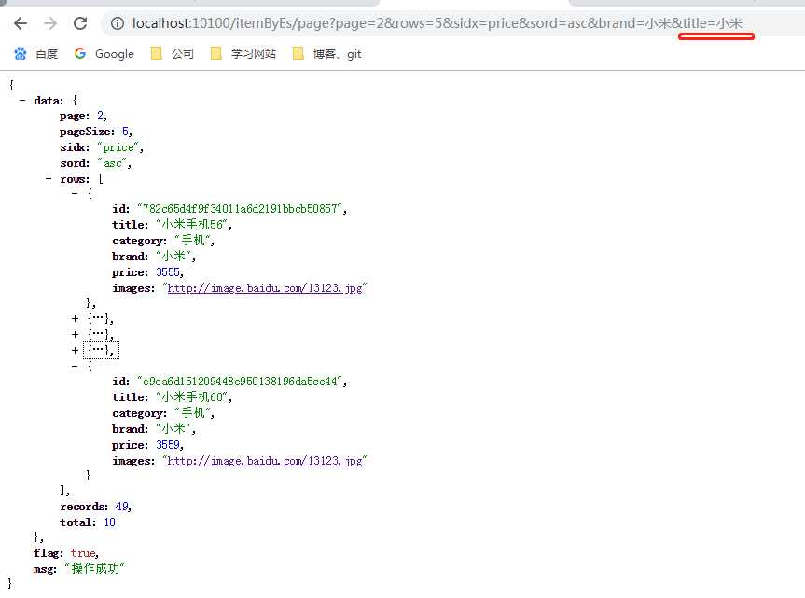The image size is (805, 598).
Task: Click the records value 49
Action: [121, 507]
